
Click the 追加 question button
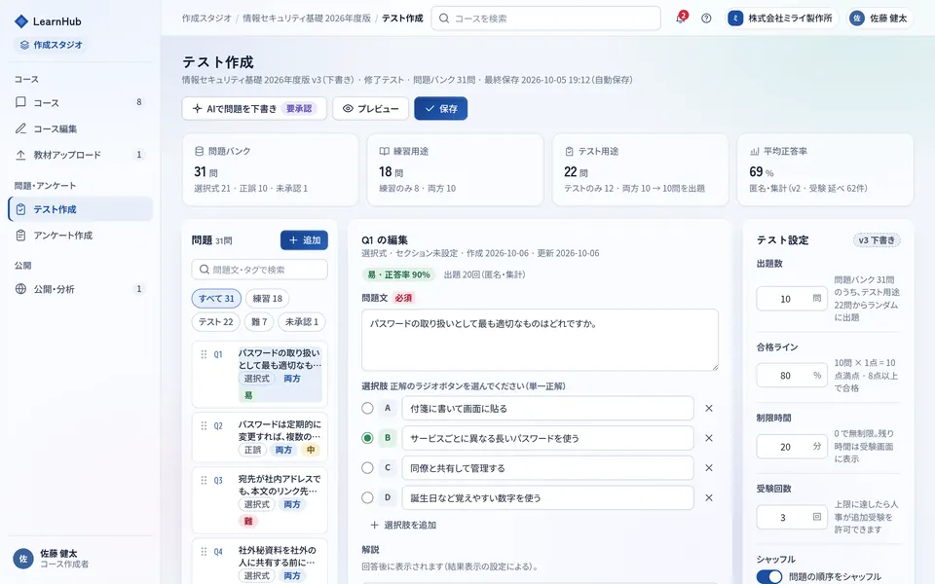click(304, 240)
